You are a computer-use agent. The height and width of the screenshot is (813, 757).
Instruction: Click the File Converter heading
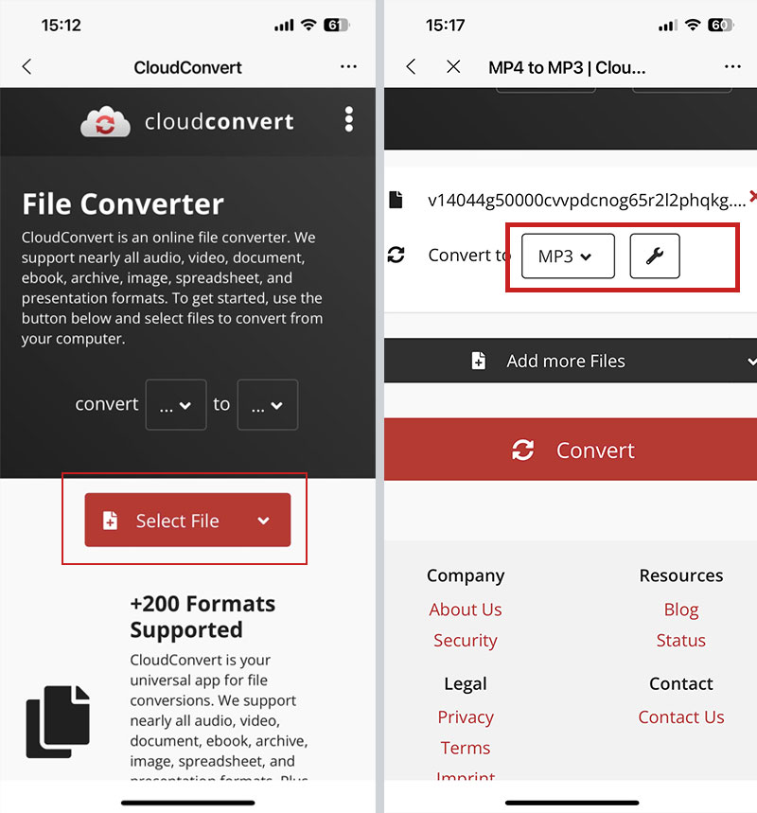tap(123, 203)
